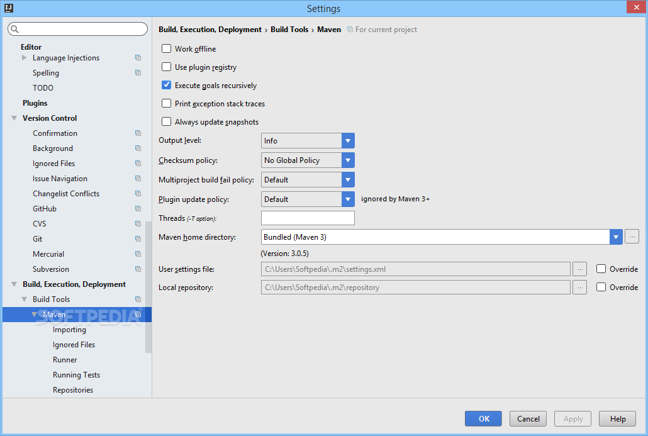Click the magnifier icon in the search box

pyautogui.click(x=15, y=29)
